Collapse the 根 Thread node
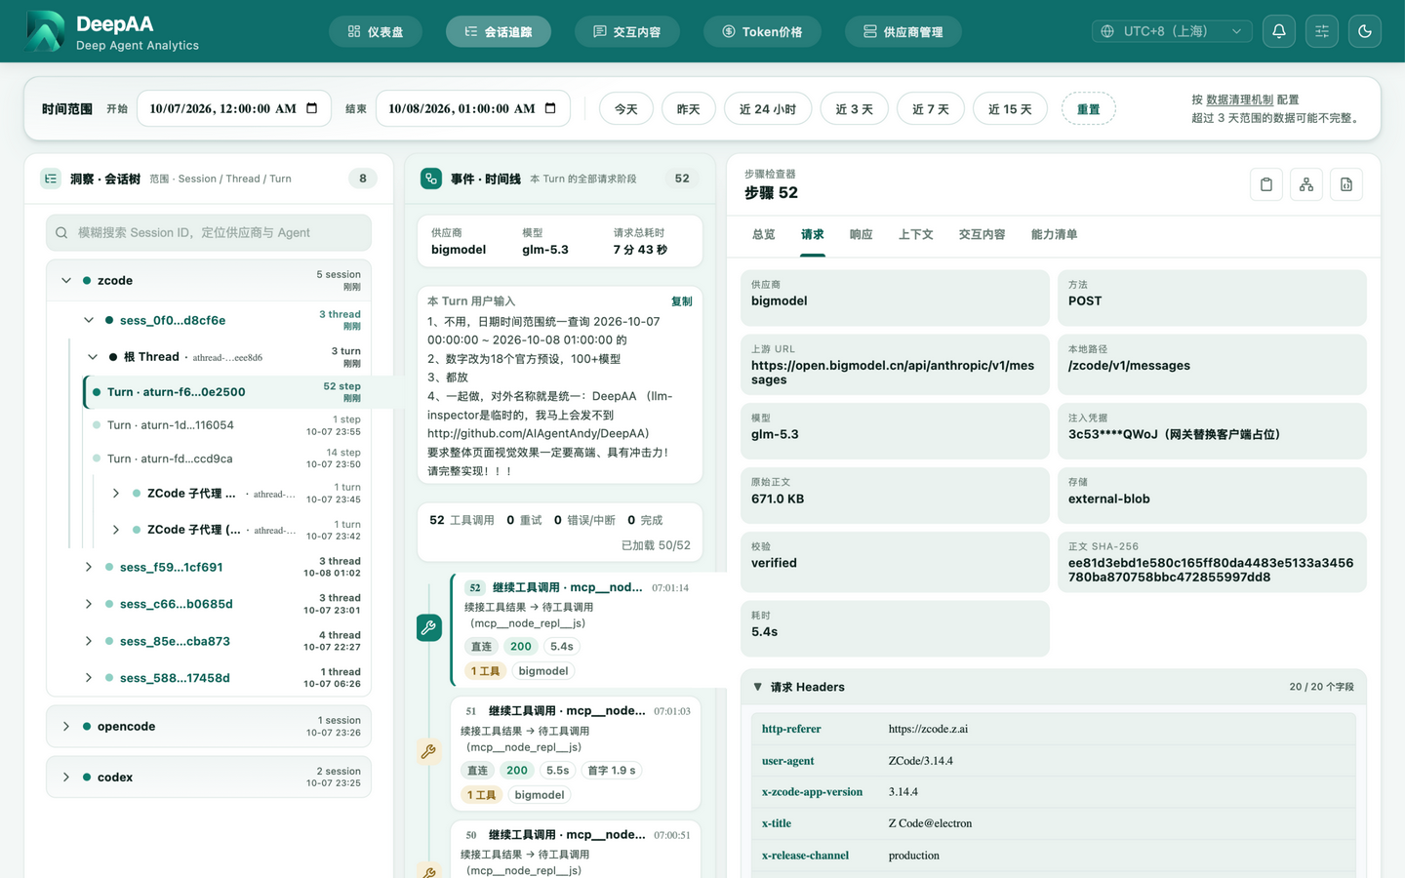This screenshot has height=878, width=1405. (93, 357)
